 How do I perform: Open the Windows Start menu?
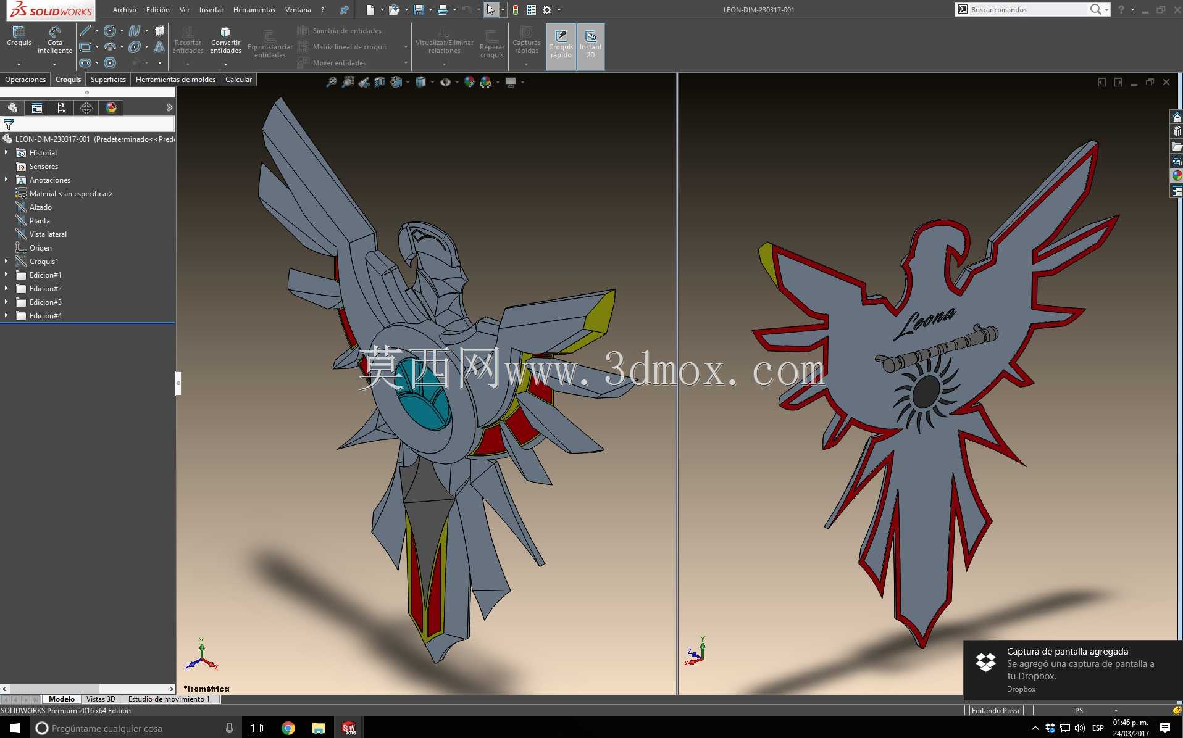(x=15, y=728)
